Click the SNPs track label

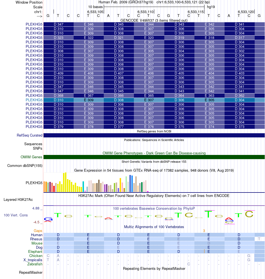37,148
